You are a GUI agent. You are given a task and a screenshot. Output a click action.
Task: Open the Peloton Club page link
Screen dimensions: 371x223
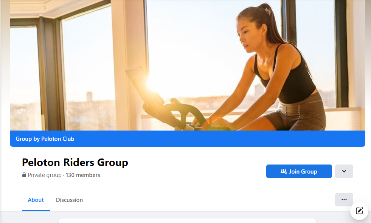point(58,139)
